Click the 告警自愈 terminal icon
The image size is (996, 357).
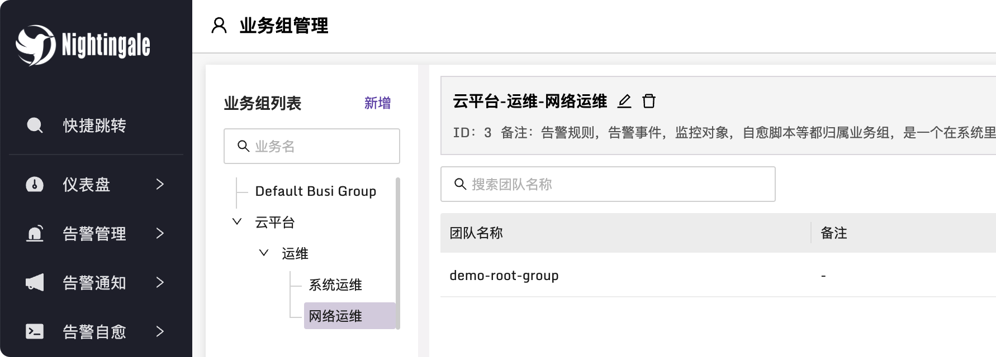click(35, 331)
